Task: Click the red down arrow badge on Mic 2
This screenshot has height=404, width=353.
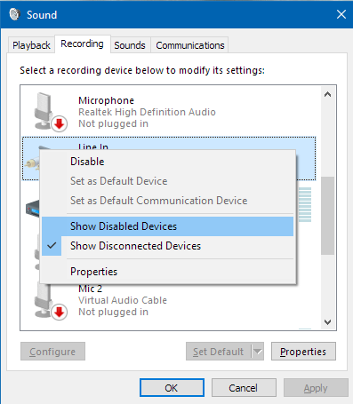Action: [x=60, y=312]
